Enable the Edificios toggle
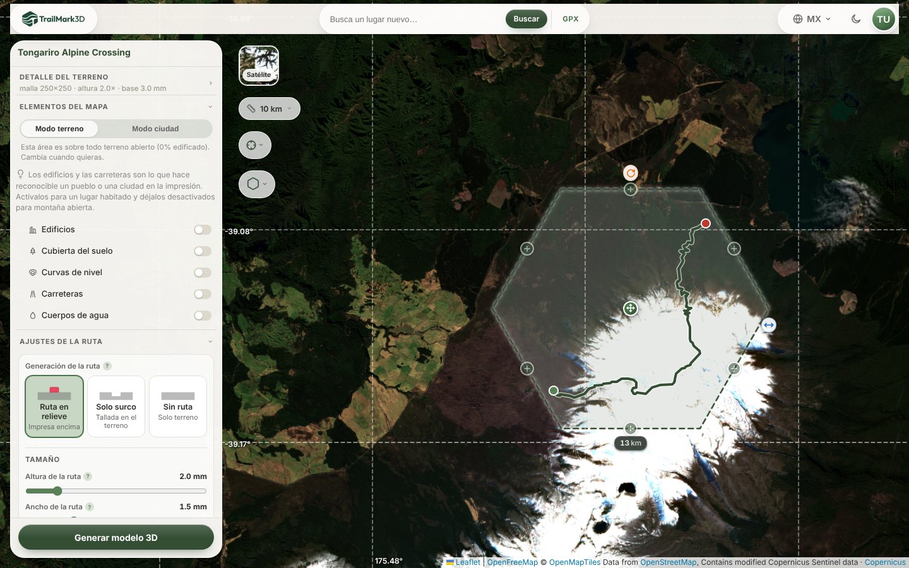 pos(203,230)
